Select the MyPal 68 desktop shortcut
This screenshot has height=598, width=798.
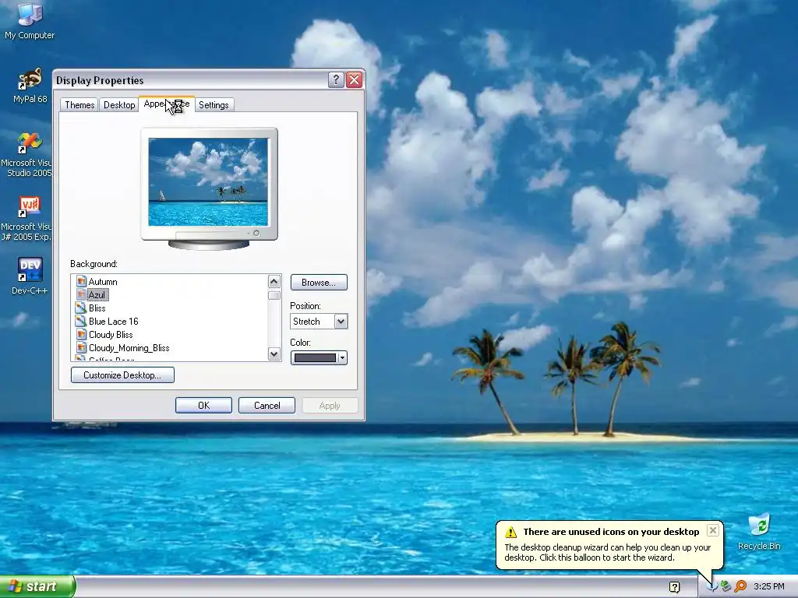point(30,86)
